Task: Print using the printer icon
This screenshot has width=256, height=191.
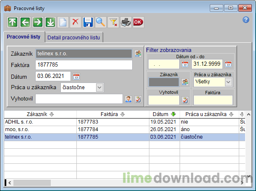Action: 125,22
